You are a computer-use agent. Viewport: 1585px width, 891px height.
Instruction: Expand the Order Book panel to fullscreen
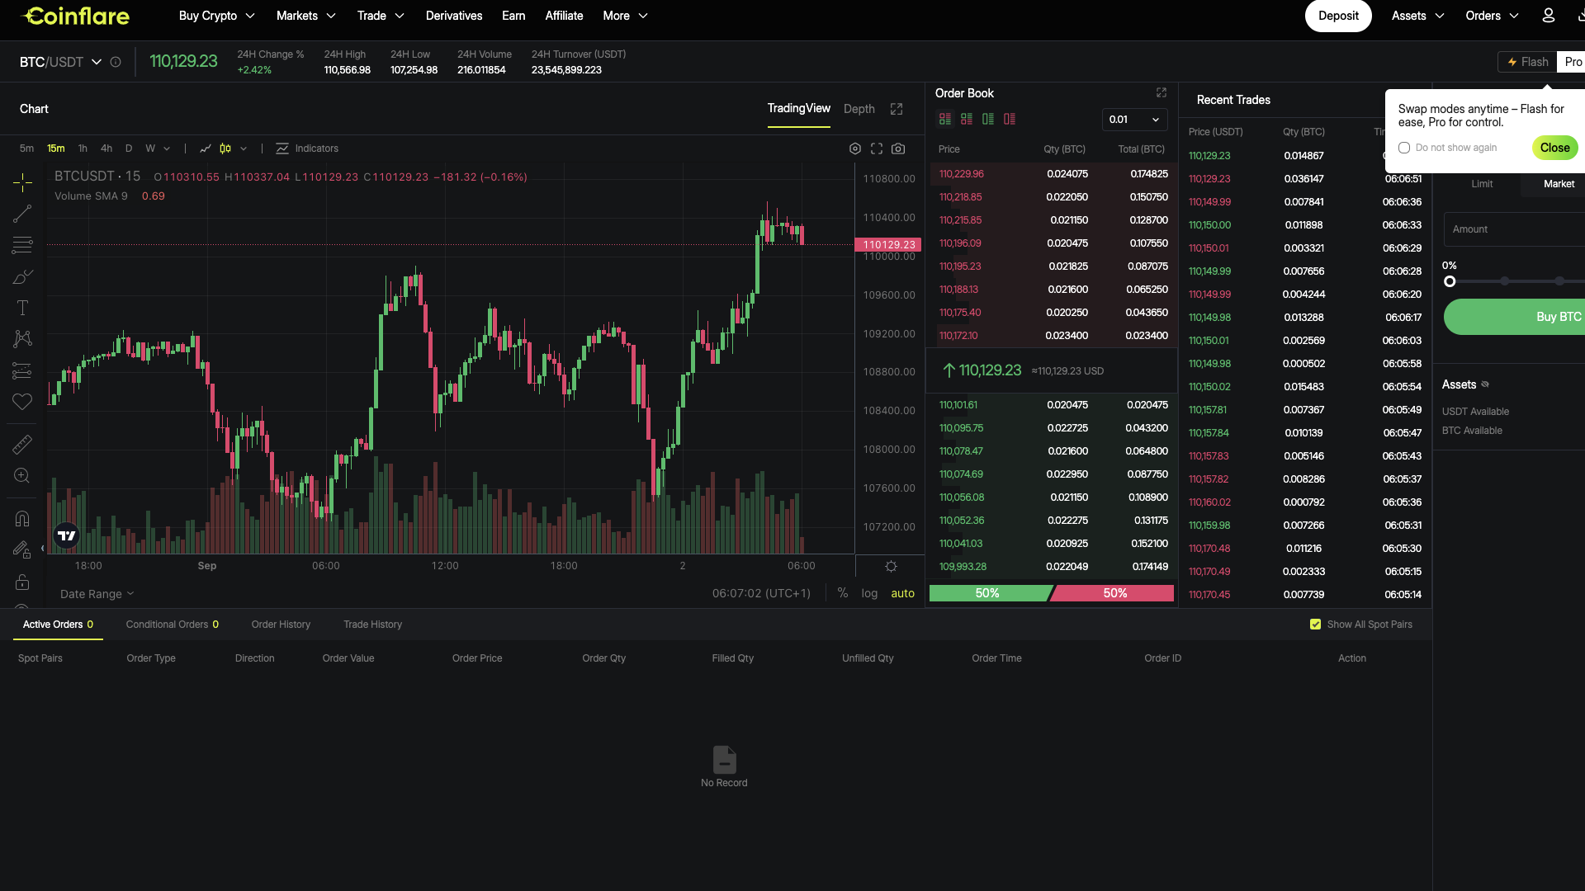[x=1161, y=92]
